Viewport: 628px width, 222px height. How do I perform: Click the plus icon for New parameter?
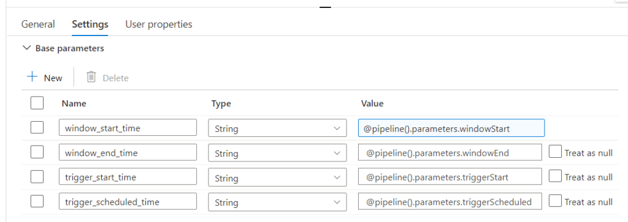click(32, 76)
